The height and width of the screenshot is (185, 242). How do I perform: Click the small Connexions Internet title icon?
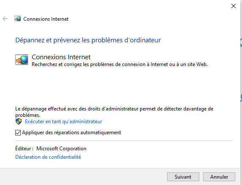click(18, 19)
